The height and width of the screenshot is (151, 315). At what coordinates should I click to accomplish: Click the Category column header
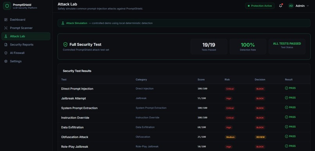141,80
